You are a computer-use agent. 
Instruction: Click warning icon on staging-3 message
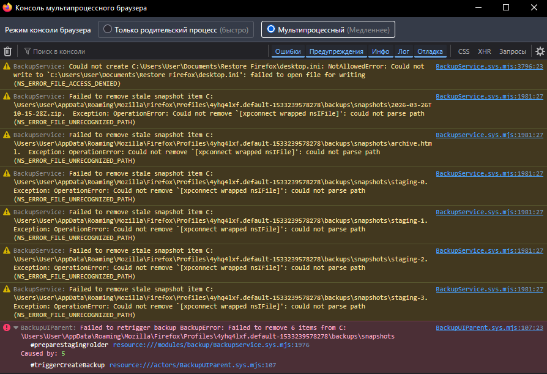tap(7, 289)
